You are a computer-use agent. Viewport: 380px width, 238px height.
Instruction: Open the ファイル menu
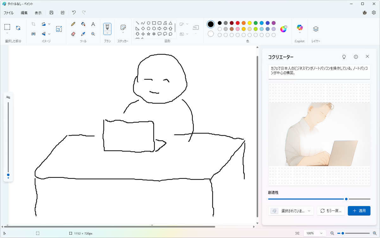pyautogui.click(x=9, y=13)
